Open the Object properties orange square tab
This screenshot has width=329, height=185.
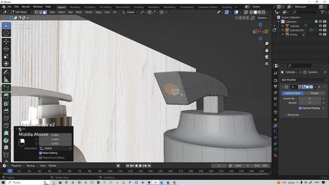click(x=276, y=120)
